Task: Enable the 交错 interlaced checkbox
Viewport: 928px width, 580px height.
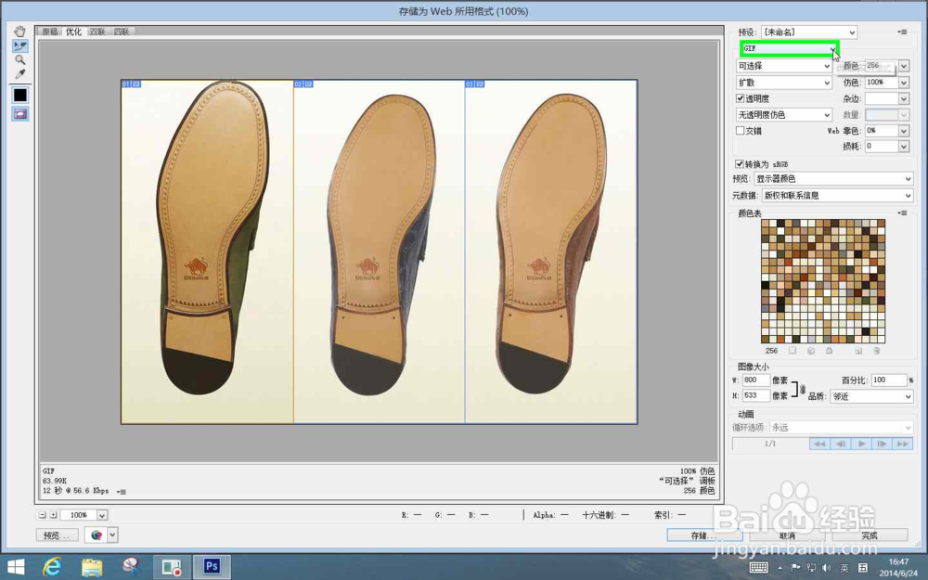Action: [740, 131]
